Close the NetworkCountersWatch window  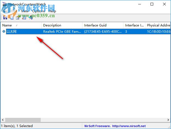(164, 4)
